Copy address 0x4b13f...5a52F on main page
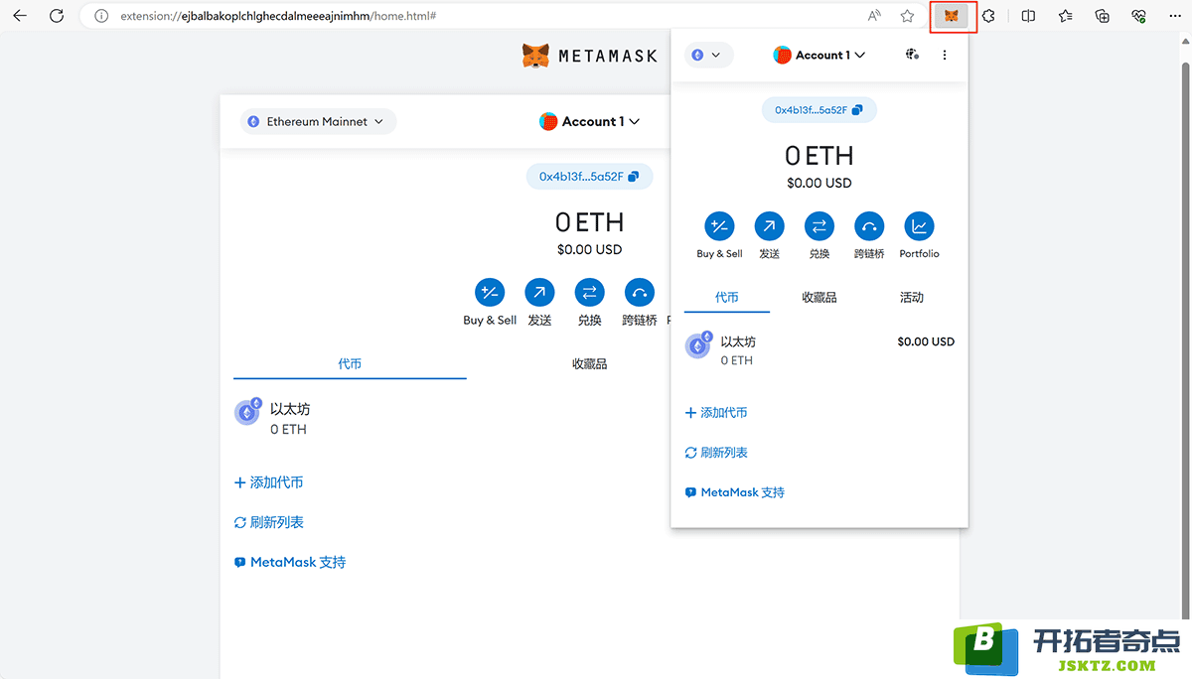This screenshot has width=1192, height=679. tap(589, 177)
